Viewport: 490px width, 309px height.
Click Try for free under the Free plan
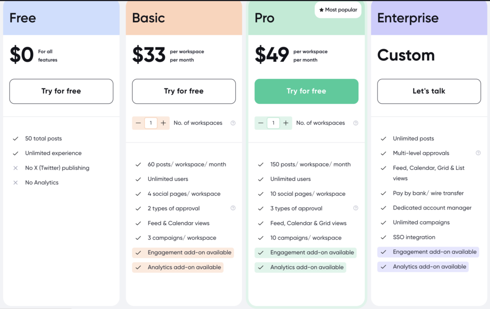pos(61,91)
